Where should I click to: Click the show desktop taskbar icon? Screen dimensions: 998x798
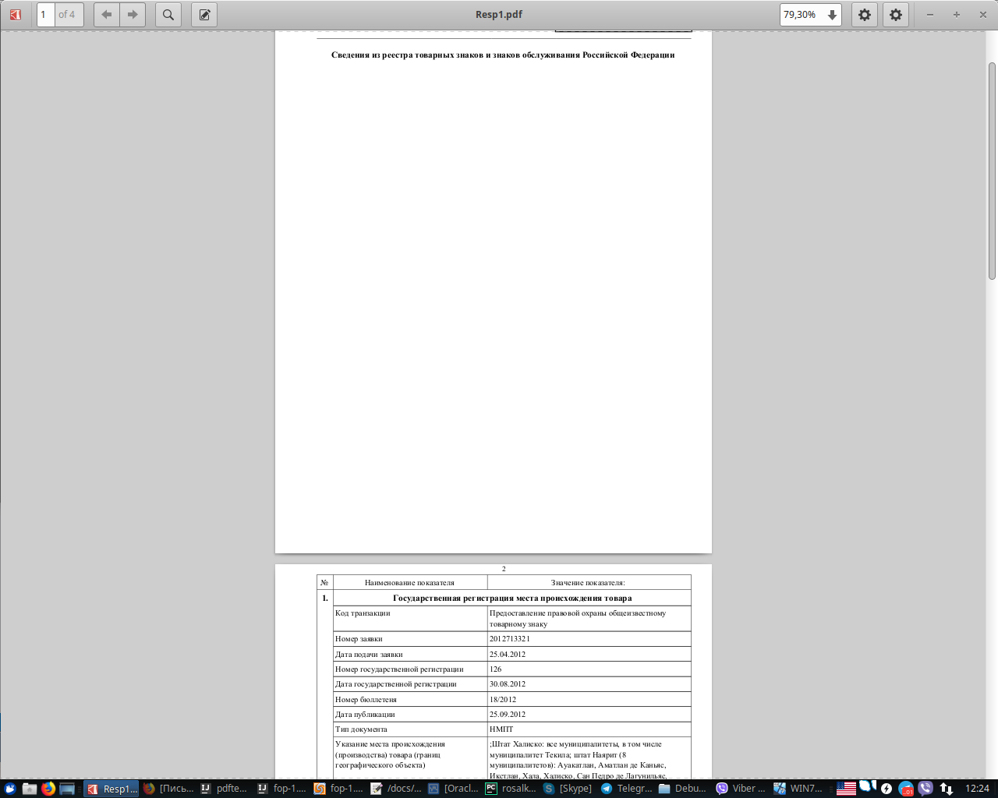pos(67,789)
